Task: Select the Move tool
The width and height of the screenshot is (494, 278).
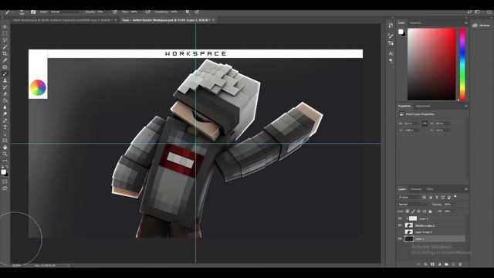Action: click(5, 27)
